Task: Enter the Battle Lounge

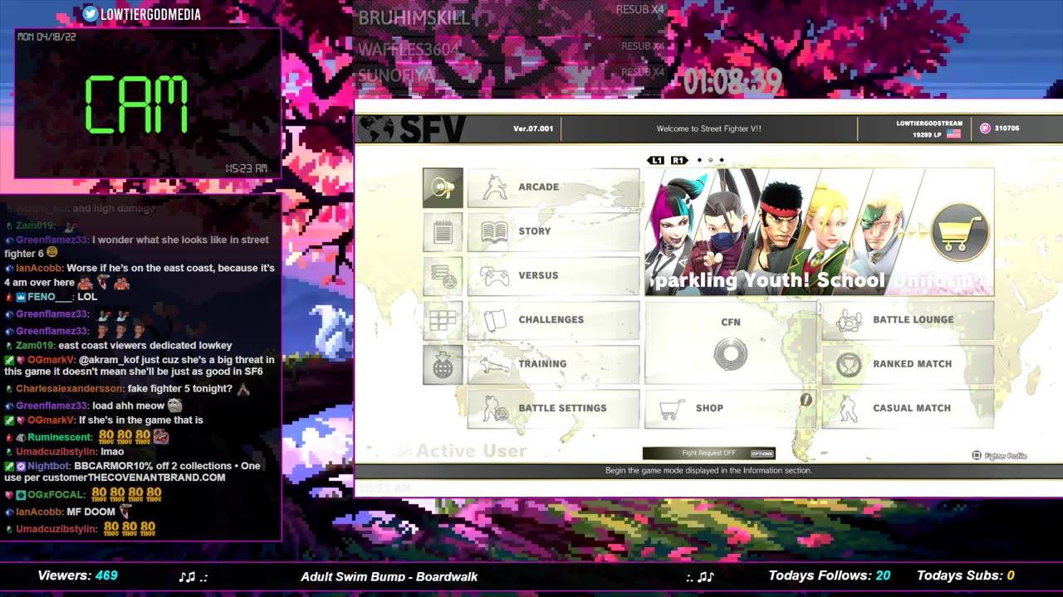Action: point(908,319)
